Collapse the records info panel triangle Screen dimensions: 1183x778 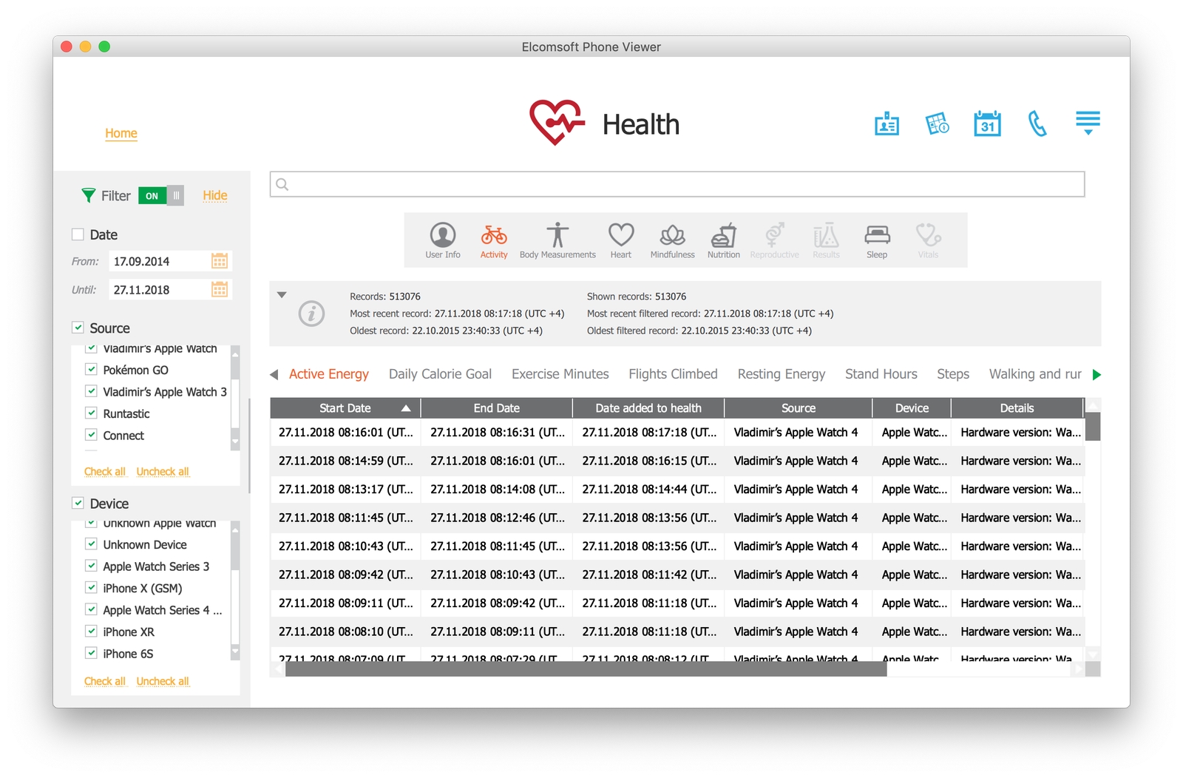pos(282,295)
